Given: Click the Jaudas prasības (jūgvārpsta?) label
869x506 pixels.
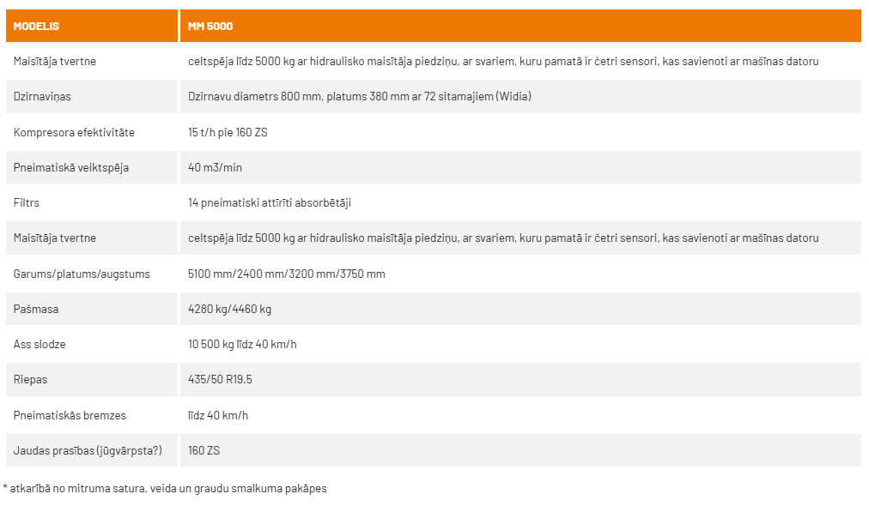Looking at the screenshot, I should (88, 450).
